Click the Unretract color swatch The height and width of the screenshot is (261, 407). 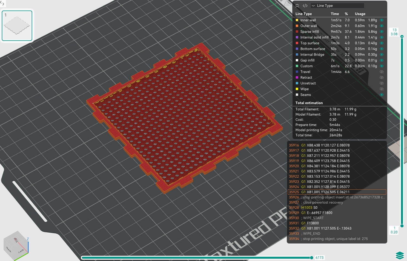[x=297, y=83]
